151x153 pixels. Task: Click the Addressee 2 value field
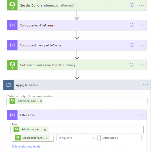pyautogui.click(x=121, y=138)
